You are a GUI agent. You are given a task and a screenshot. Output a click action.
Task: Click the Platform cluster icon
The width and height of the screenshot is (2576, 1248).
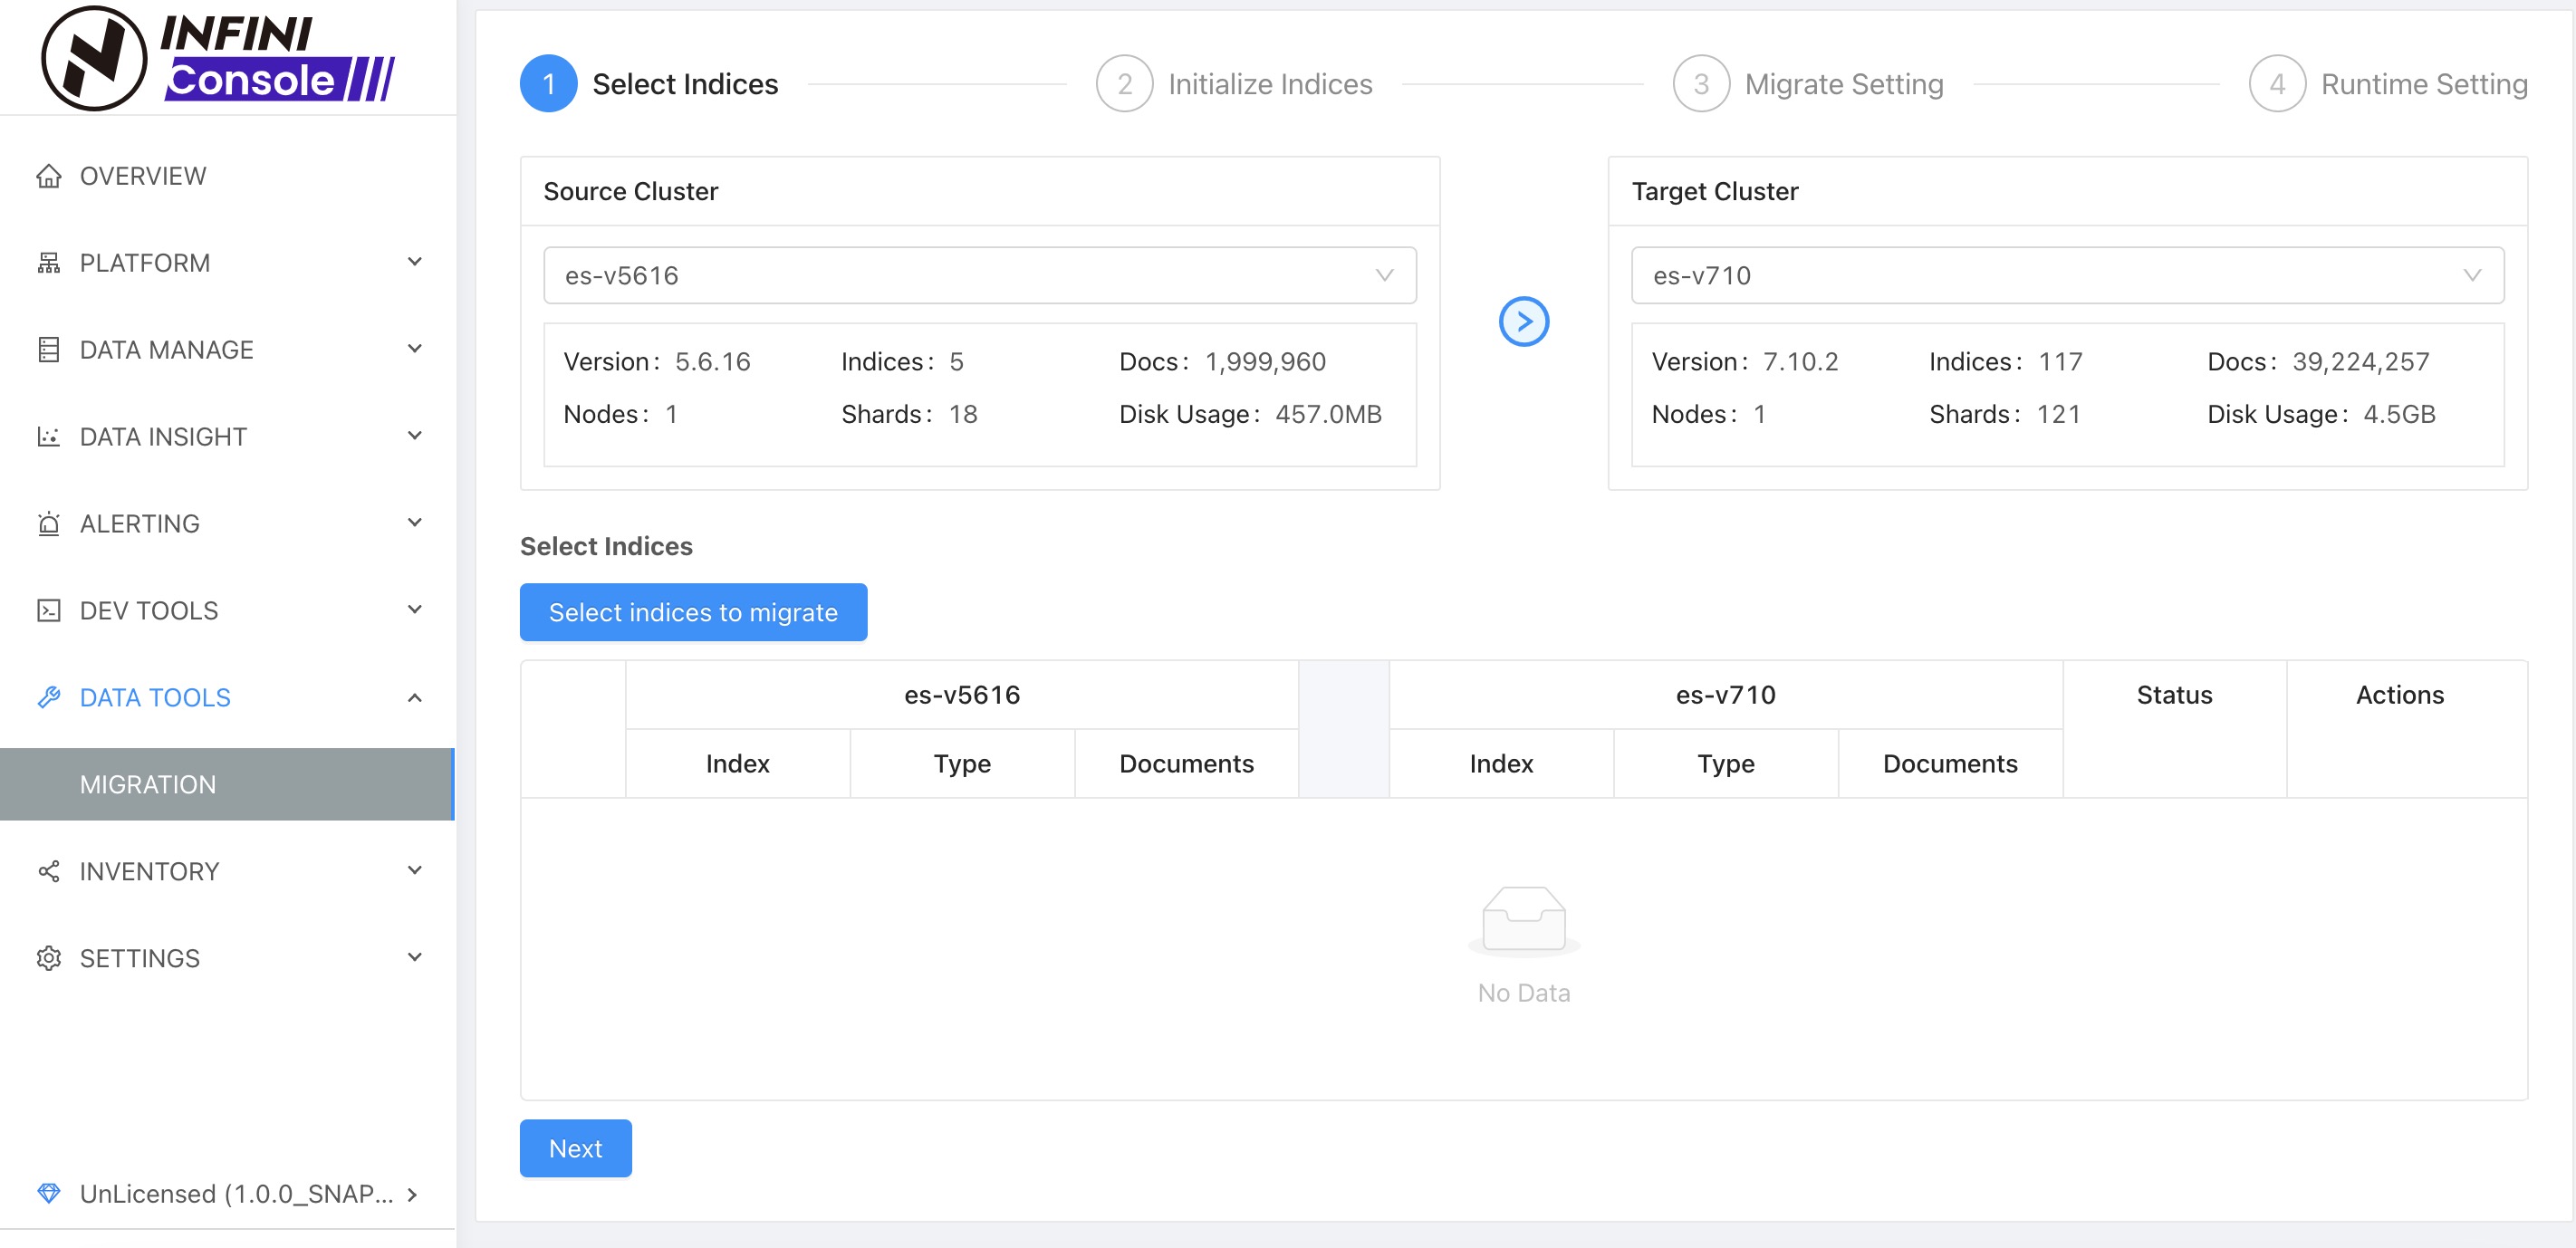[x=49, y=263]
